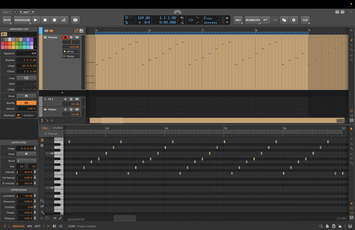
Task: Switch to the MIX view
Action: [x=30, y=226]
